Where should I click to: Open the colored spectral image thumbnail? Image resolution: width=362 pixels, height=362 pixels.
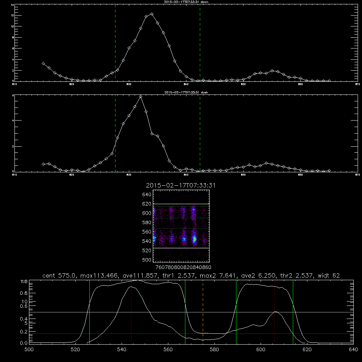(181, 226)
